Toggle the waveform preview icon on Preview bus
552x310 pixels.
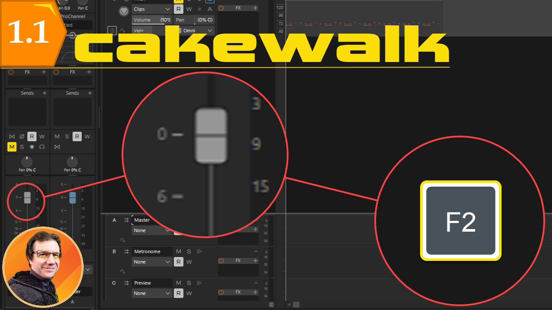click(x=199, y=283)
